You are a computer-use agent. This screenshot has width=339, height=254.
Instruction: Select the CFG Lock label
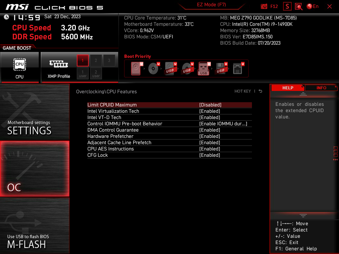[98, 155]
